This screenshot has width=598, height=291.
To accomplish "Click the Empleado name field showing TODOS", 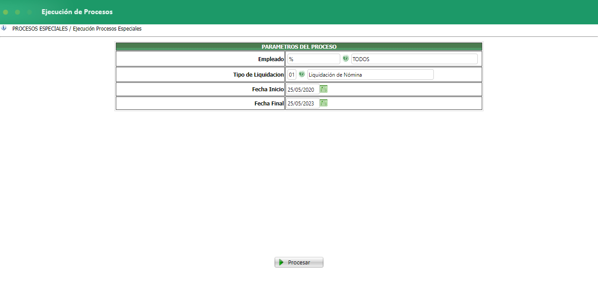I will (414, 59).
